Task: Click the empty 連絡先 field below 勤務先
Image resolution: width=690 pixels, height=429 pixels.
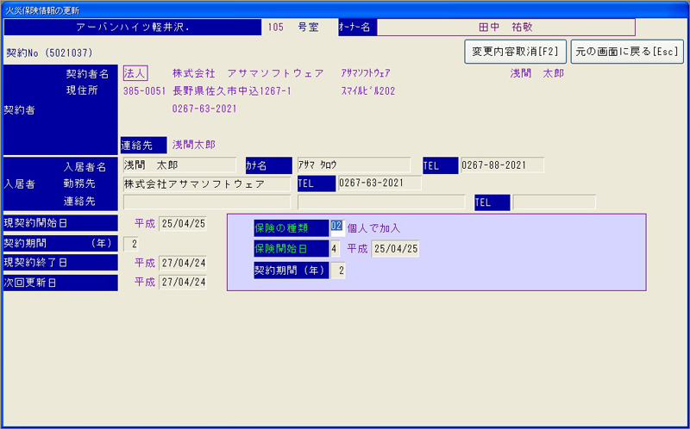Action: click(206, 202)
